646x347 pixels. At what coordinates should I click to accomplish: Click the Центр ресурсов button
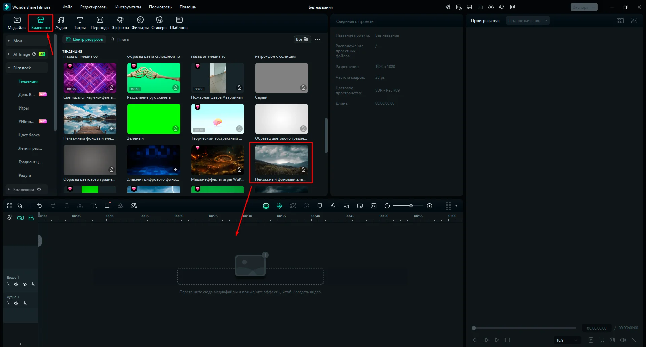84,39
